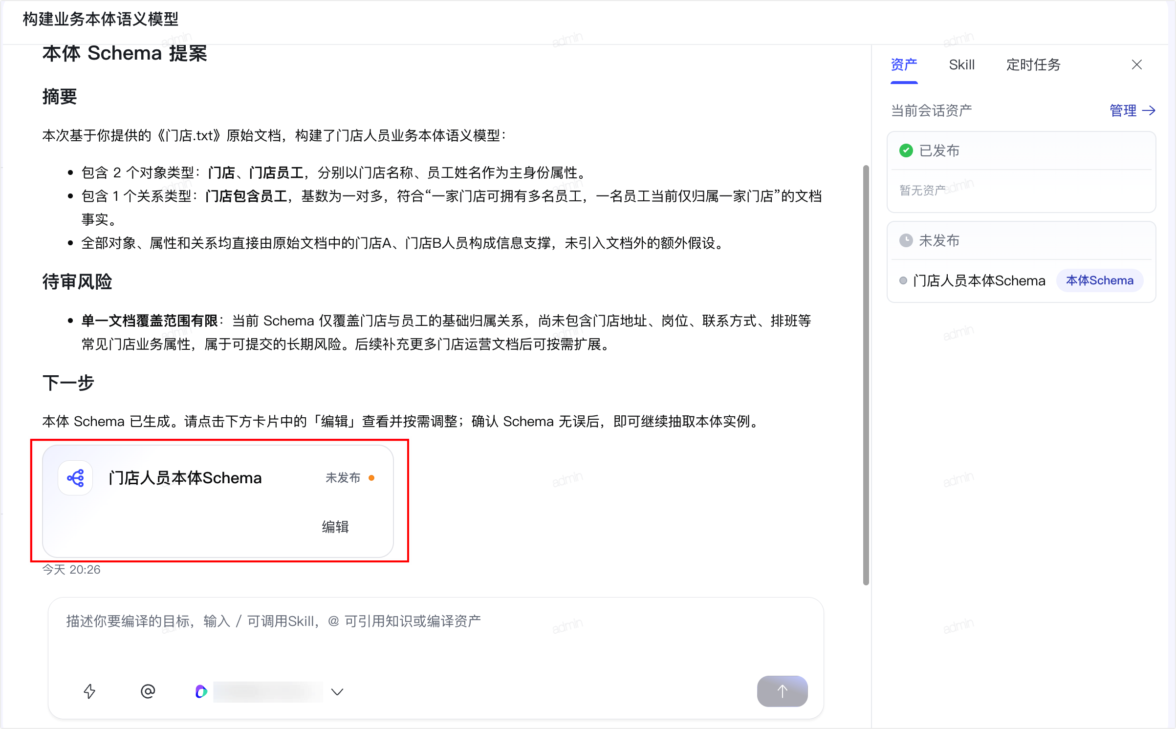Click the timestamp 今天 20:26

[71, 570]
